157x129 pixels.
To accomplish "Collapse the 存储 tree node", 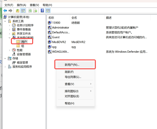I will click(x=5, y=59).
